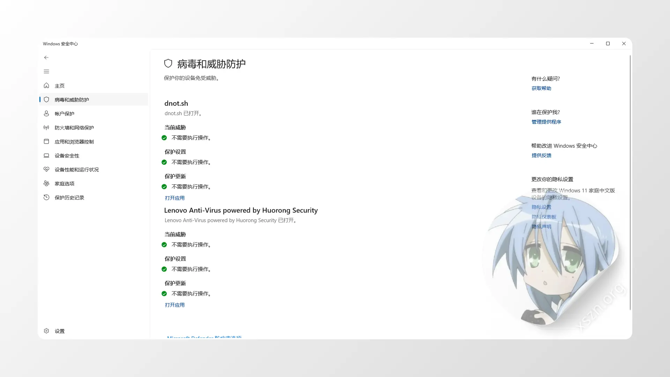Open the 管理提供程序 link
Viewport: 670px width, 377px height.
pos(546,122)
